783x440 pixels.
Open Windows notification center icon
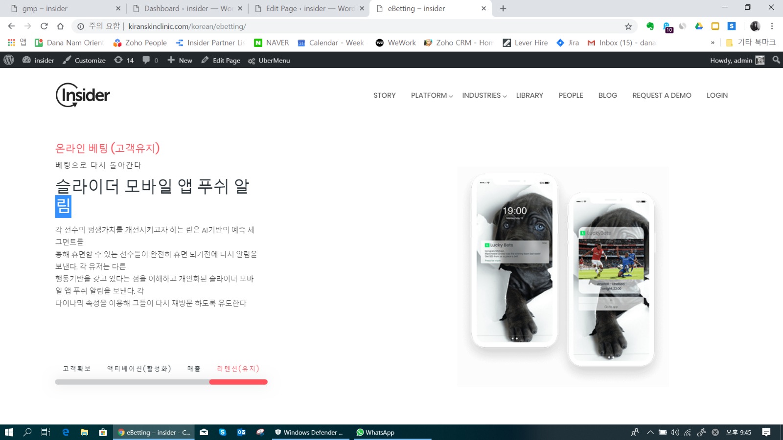[x=766, y=432]
